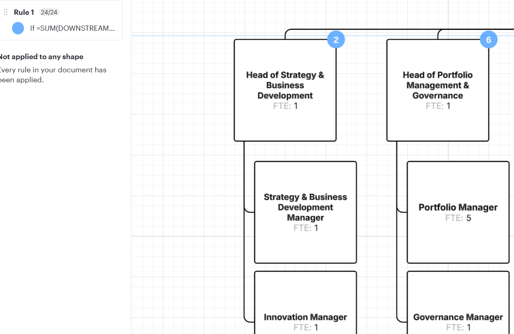This screenshot has height=334, width=514.
Task: Select Head of Strategy & Business Development shape
Action: click(x=285, y=90)
